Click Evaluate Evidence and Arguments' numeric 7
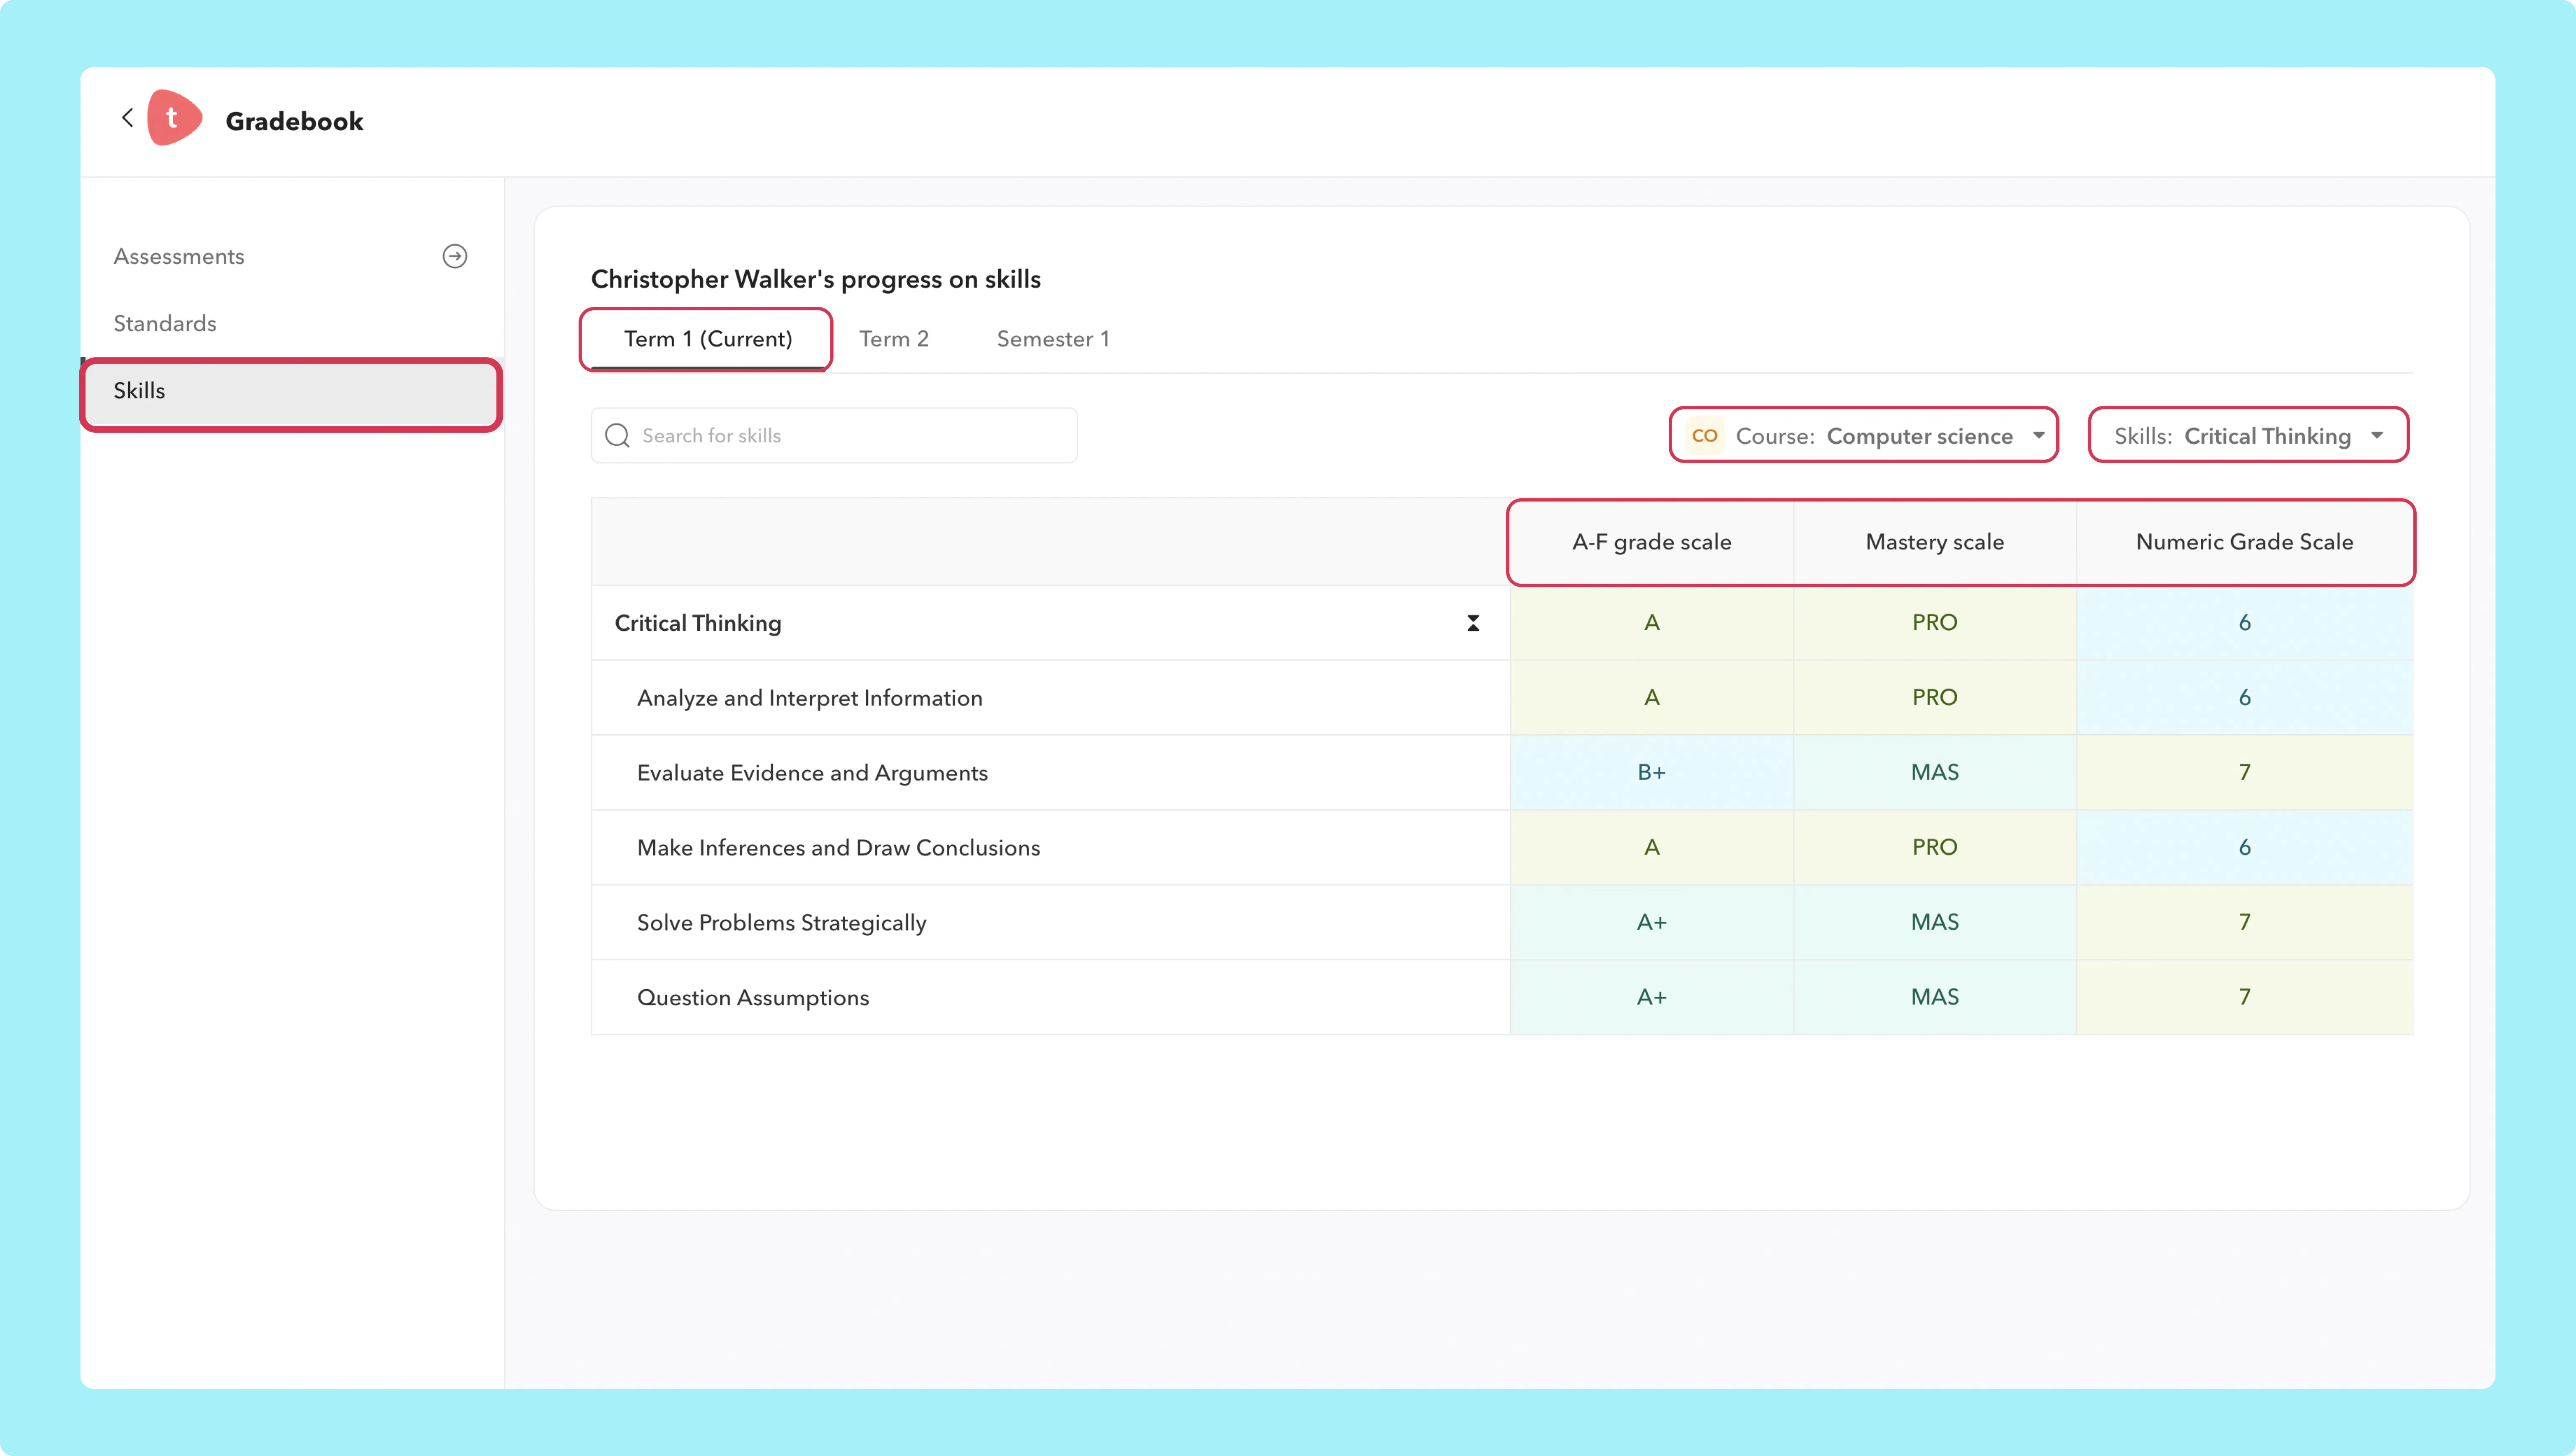 click(x=2245, y=772)
